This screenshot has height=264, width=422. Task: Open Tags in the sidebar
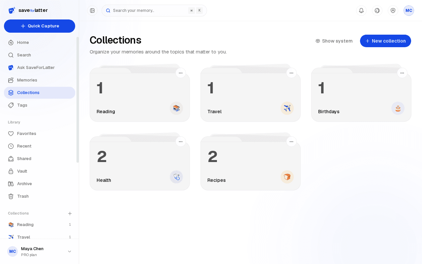(40, 105)
